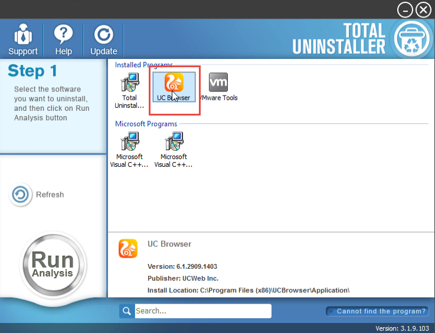Click 'Installed Programs' group header
435x333 pixels.
143,65
